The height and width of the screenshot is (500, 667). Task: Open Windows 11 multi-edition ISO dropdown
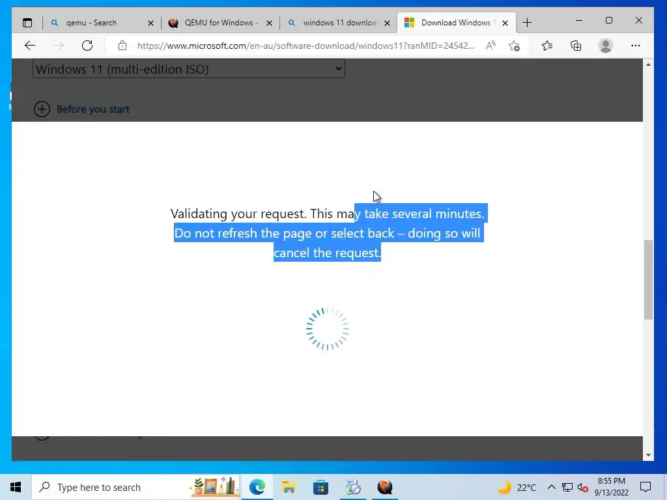click(x=189, y=69)
